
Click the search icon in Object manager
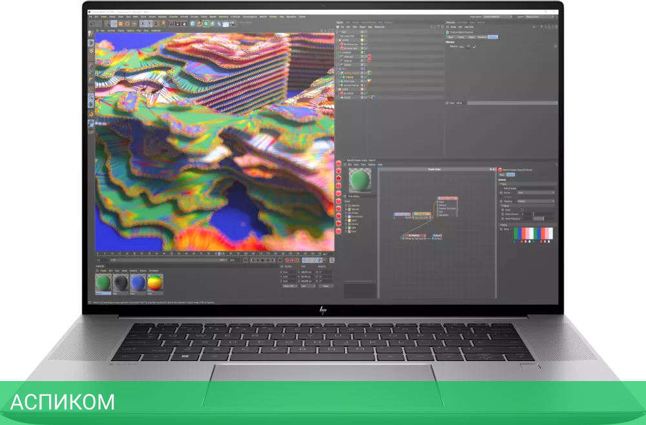click(432, 26)
